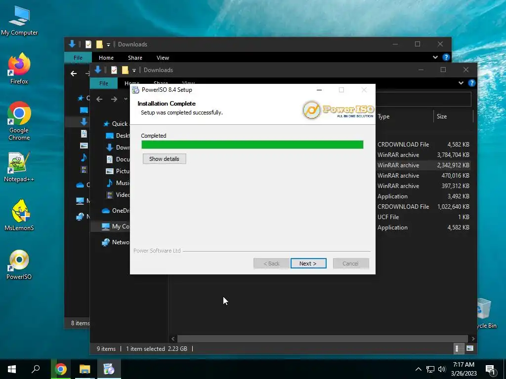Screen dimensions: 506x379
Task: Click the scrollbar's right arrow
Action: [x=473, y=339]
